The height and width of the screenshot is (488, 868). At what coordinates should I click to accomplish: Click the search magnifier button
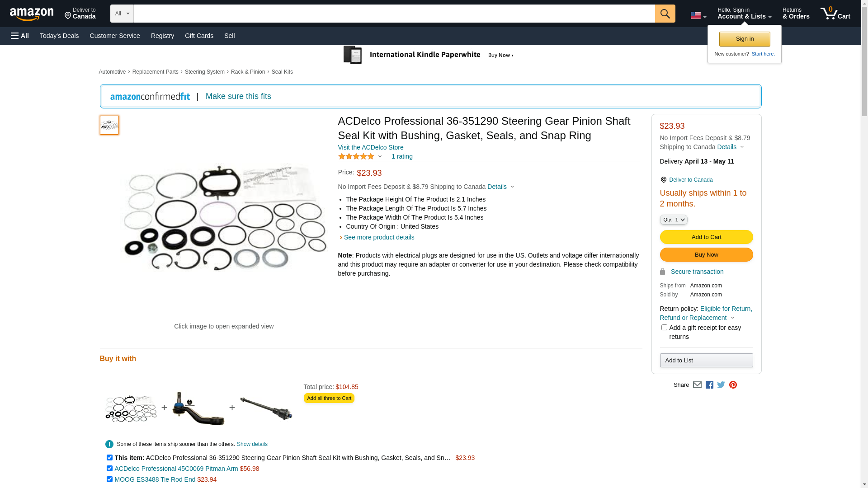point(665,14)
